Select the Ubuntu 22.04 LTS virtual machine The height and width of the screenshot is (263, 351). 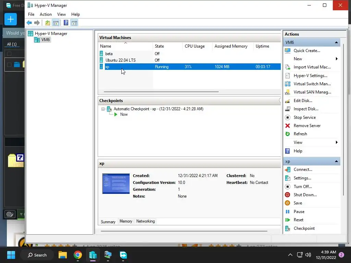[189, 60]
